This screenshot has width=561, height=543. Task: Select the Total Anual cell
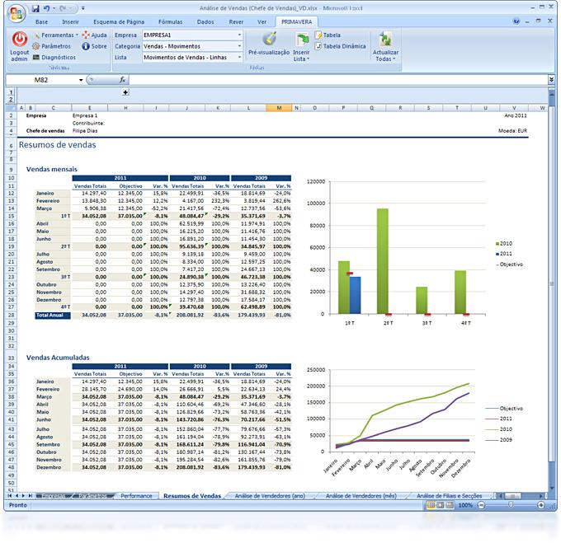point(53,315)
